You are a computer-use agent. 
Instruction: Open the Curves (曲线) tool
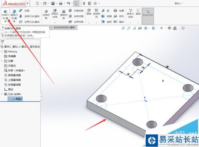138,12
